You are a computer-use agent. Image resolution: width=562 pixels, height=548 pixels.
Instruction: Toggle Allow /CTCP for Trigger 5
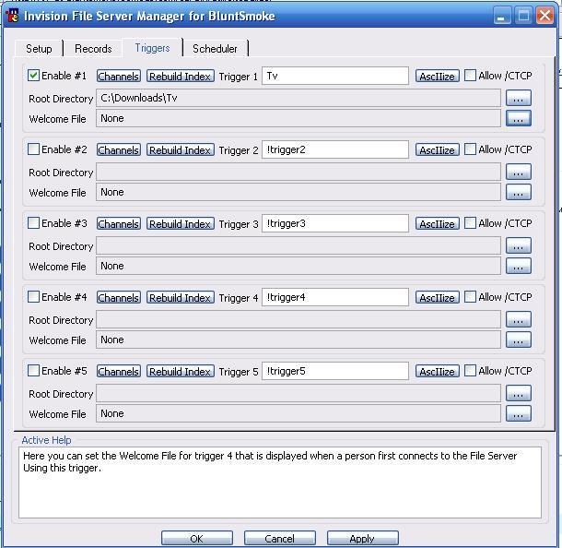pos(470,371)
